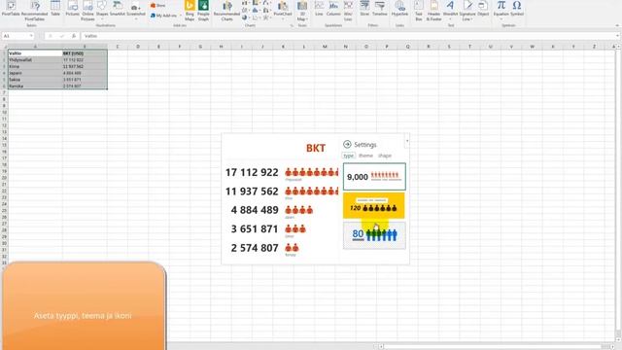Insert a SmartArt graphic

tap(118, 9)
